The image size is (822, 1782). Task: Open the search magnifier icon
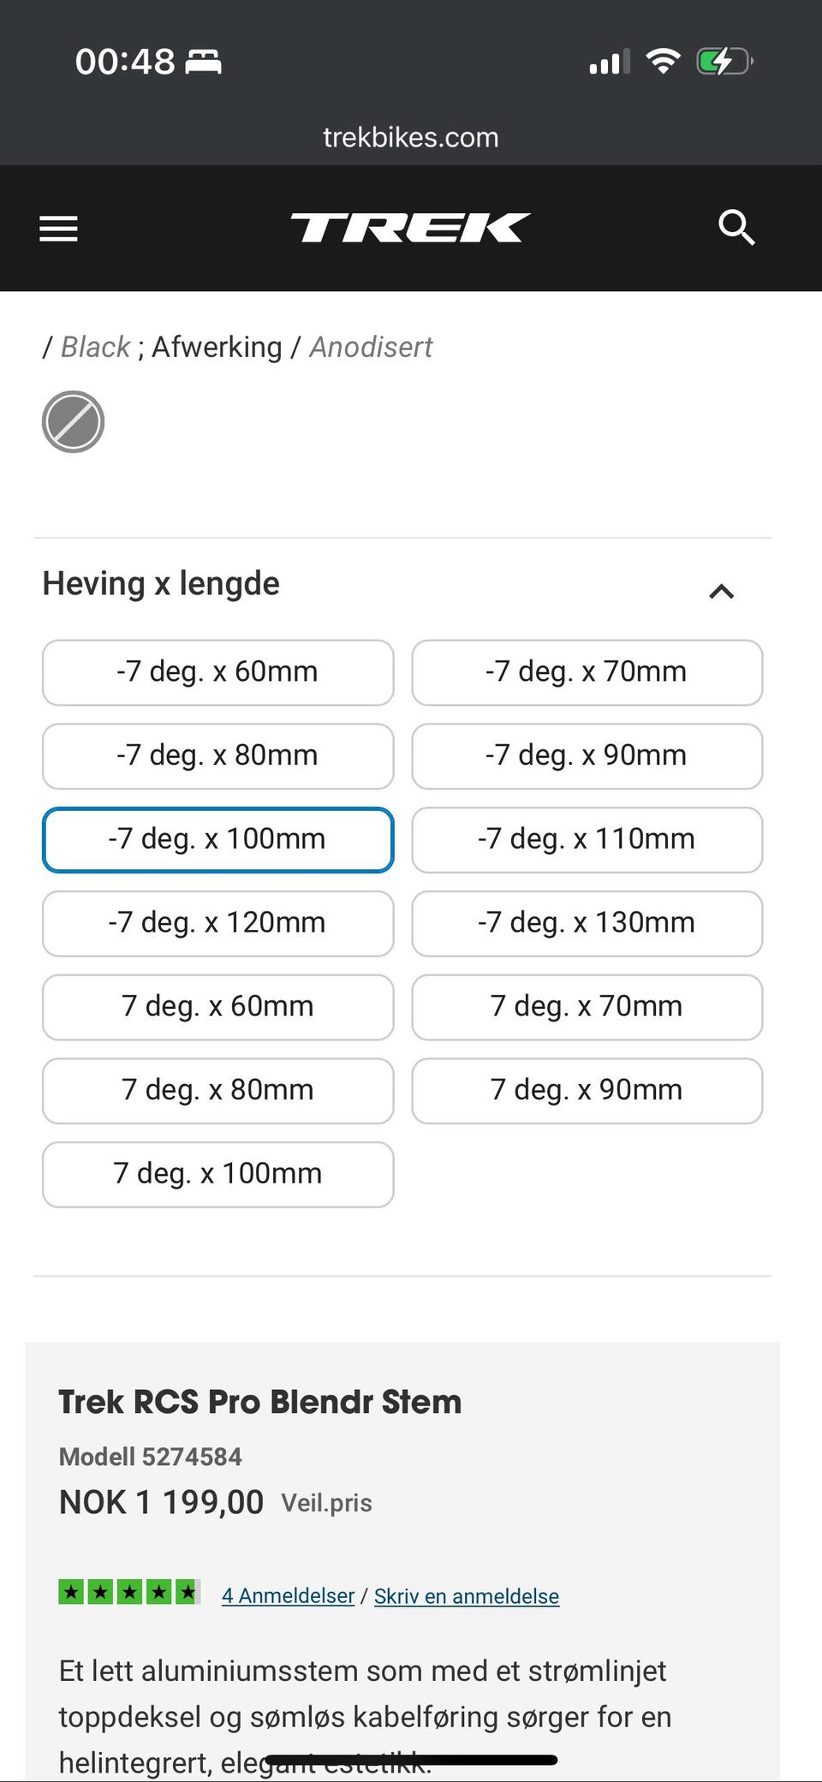[736, 228]
